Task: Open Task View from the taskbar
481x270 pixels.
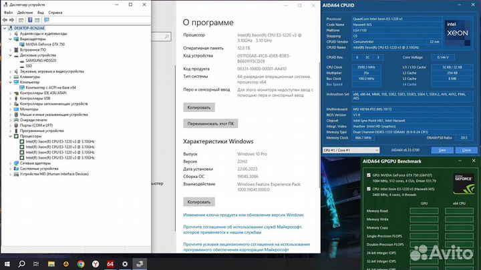Action: click(36, 263)
